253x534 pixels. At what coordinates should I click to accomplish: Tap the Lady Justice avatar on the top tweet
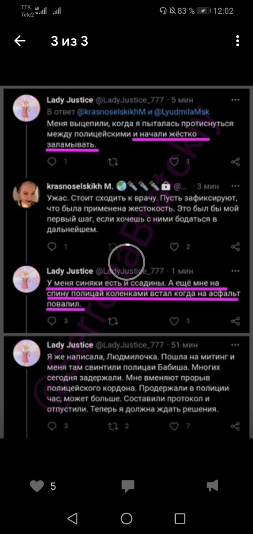pos(27,108)
